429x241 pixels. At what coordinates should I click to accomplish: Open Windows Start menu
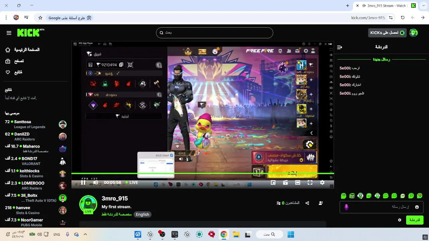point(291,235)
